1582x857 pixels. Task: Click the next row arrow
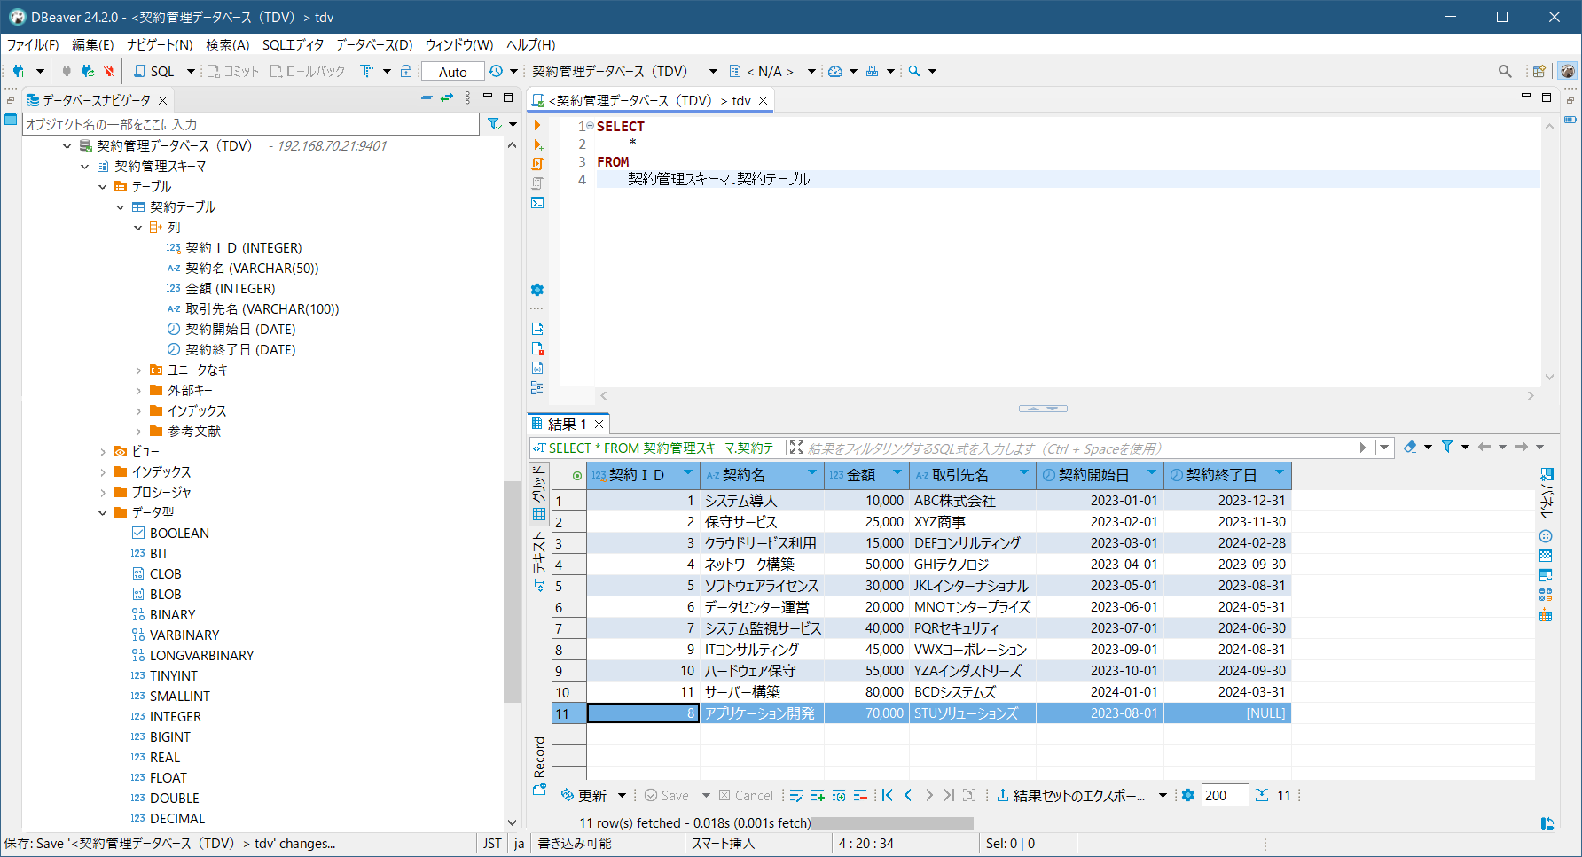(928, 795)
